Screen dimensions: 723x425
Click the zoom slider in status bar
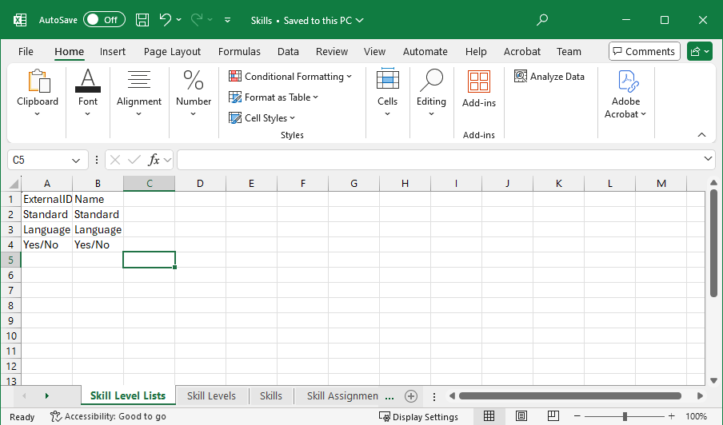(625, 416)
